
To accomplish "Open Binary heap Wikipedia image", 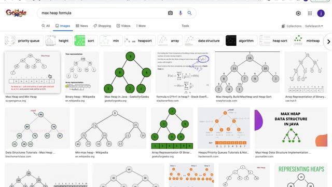I will click(x=81, y=72).
